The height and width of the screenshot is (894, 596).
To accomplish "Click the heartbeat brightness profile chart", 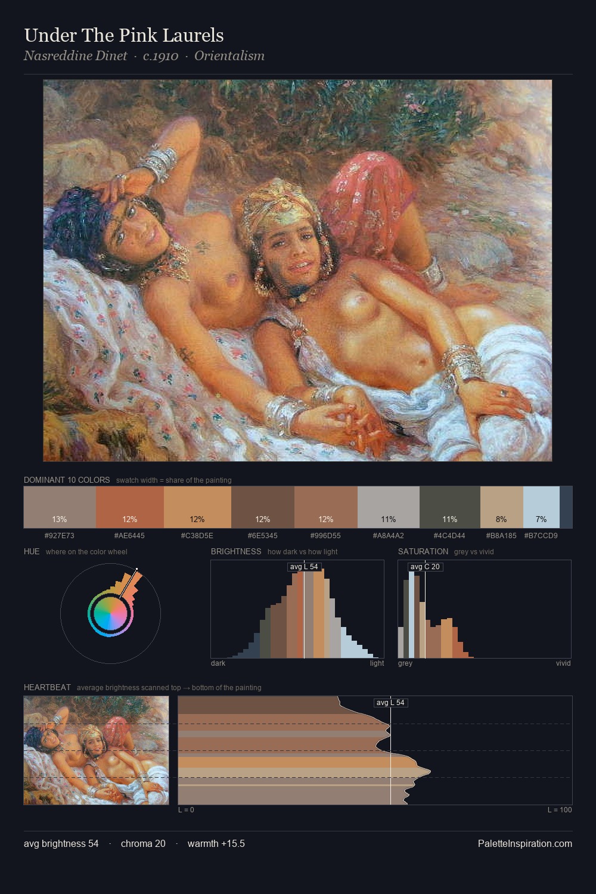I will coord(375,750).
